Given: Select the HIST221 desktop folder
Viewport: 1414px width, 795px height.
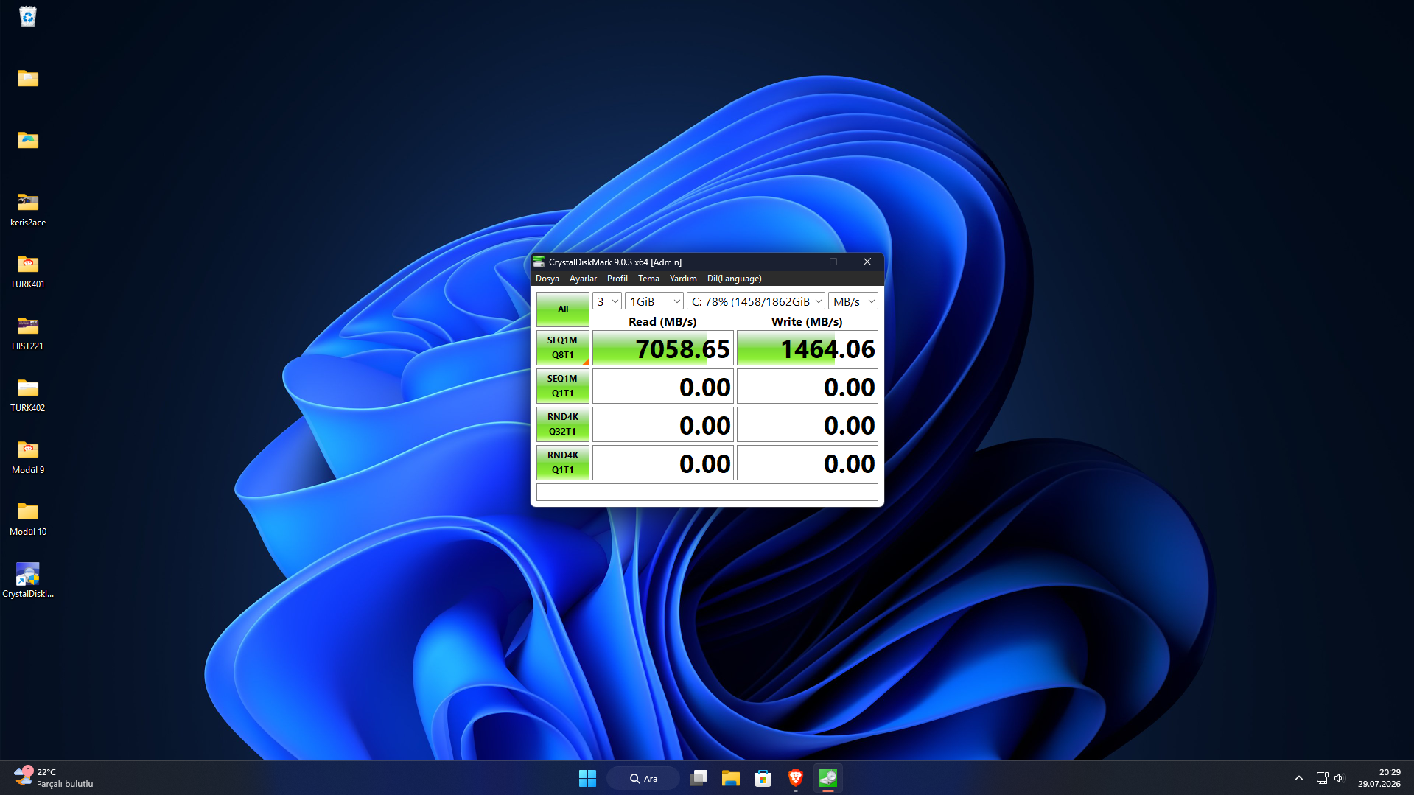Looking at the screenshot, I should click(x=28, y=333).
